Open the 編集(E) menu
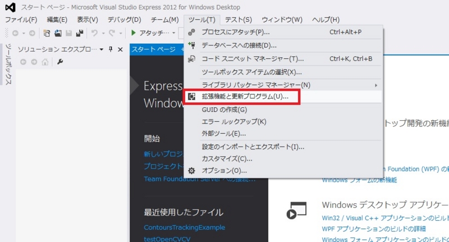Image resolution: width=449 pixels, height=242 pixels. (x=57, y=20)
